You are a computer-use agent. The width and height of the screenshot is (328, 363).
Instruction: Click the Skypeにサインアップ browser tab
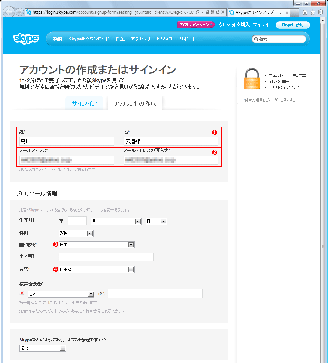[x=259, y=13]
